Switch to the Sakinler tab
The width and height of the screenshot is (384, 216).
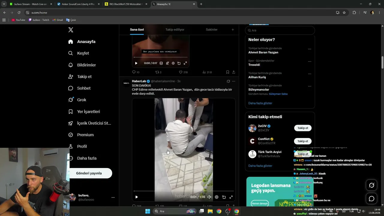click(x=212, y=29)
